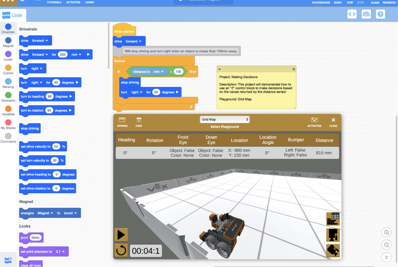Click the Distance 815 mm value
Image resolution: width=398 pixels, height=267 pixels.
tap(324, 153)
